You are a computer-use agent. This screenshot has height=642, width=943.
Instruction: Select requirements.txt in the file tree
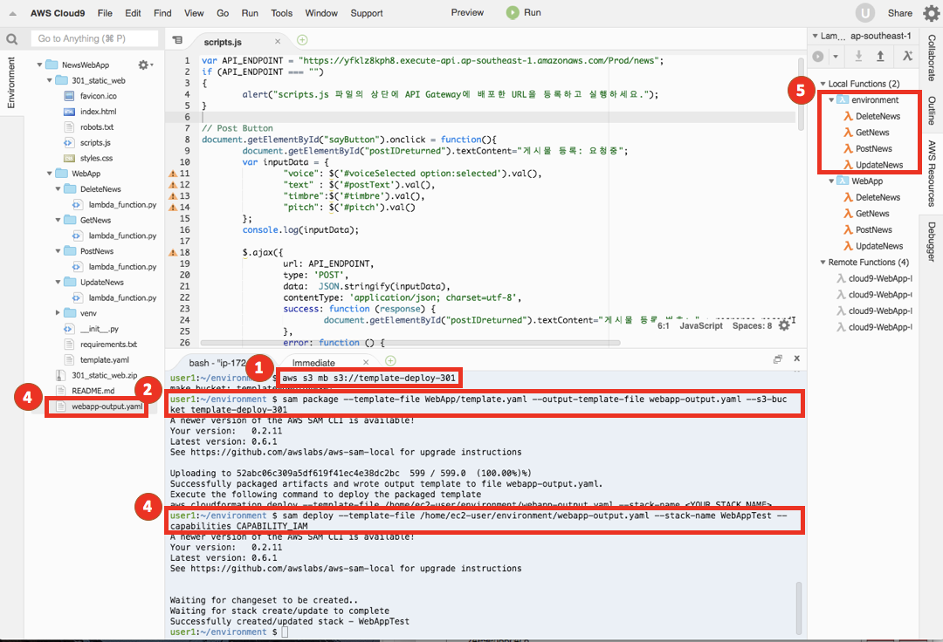109,345
